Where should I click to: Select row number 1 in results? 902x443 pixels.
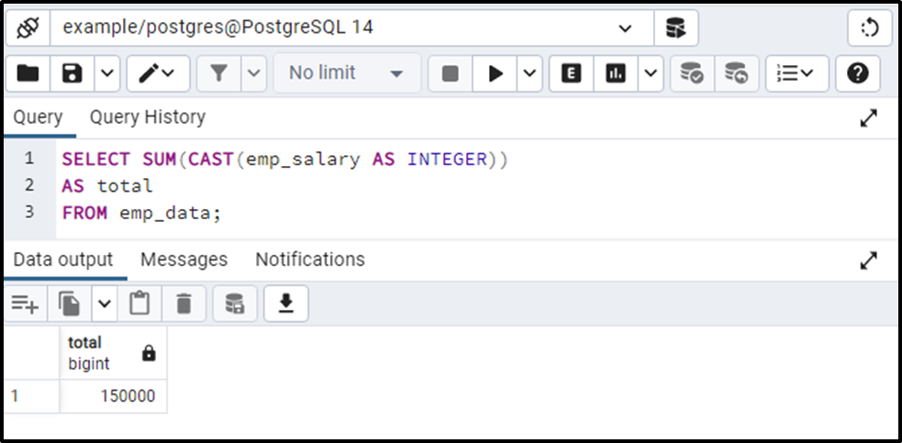[31, 396]
